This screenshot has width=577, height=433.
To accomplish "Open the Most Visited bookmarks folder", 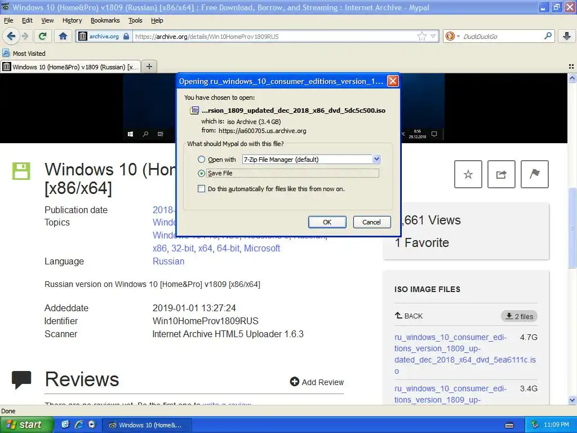I will point(24,54).
